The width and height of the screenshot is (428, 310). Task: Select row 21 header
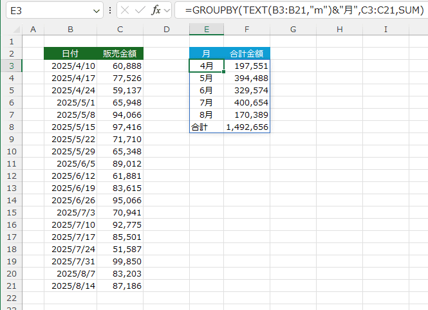[12, 286]
